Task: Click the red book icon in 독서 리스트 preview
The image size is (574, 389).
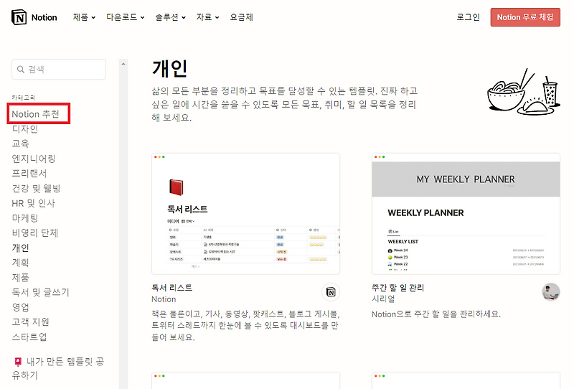Action: (x=176, y=187)
